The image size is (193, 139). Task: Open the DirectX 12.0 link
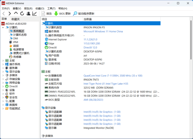90,47
